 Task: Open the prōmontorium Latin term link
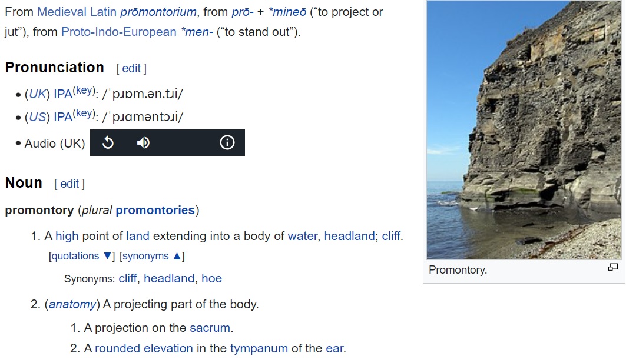pyautogui.click(x=158, y=12)
